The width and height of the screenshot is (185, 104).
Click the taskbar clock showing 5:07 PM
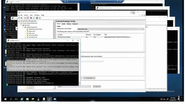coord(173,99)
